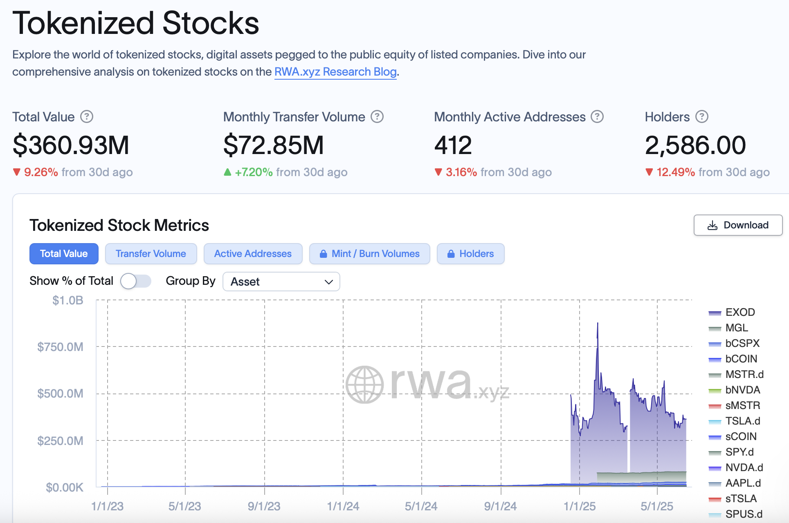Click the lock icon on Holders tab
This screenshot has width=789, height=523.
click(451, 254)
